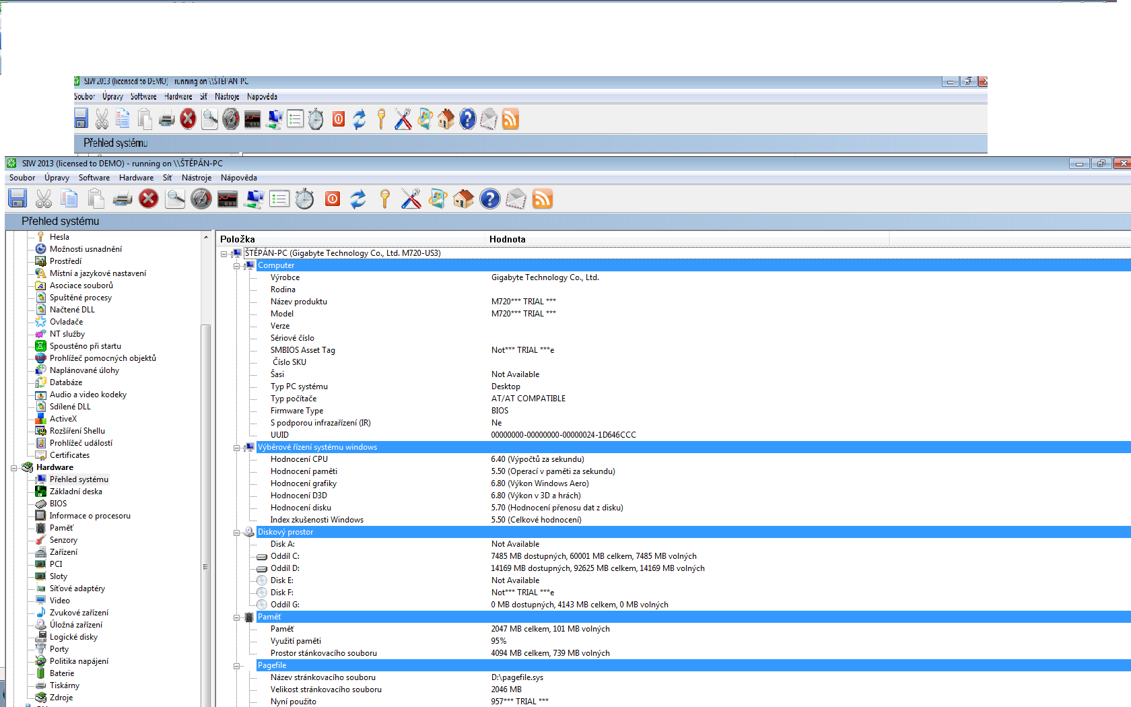Collapse the Paměť section in details
1131x707 pixels.
(237, 617)
